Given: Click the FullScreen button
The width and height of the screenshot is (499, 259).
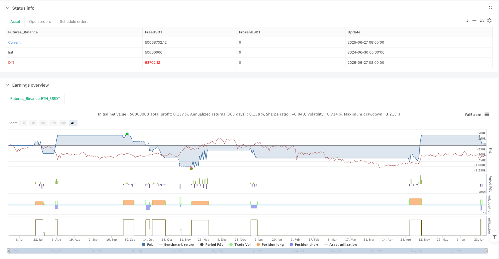Looking at the screenshot, I should point(473,115).
